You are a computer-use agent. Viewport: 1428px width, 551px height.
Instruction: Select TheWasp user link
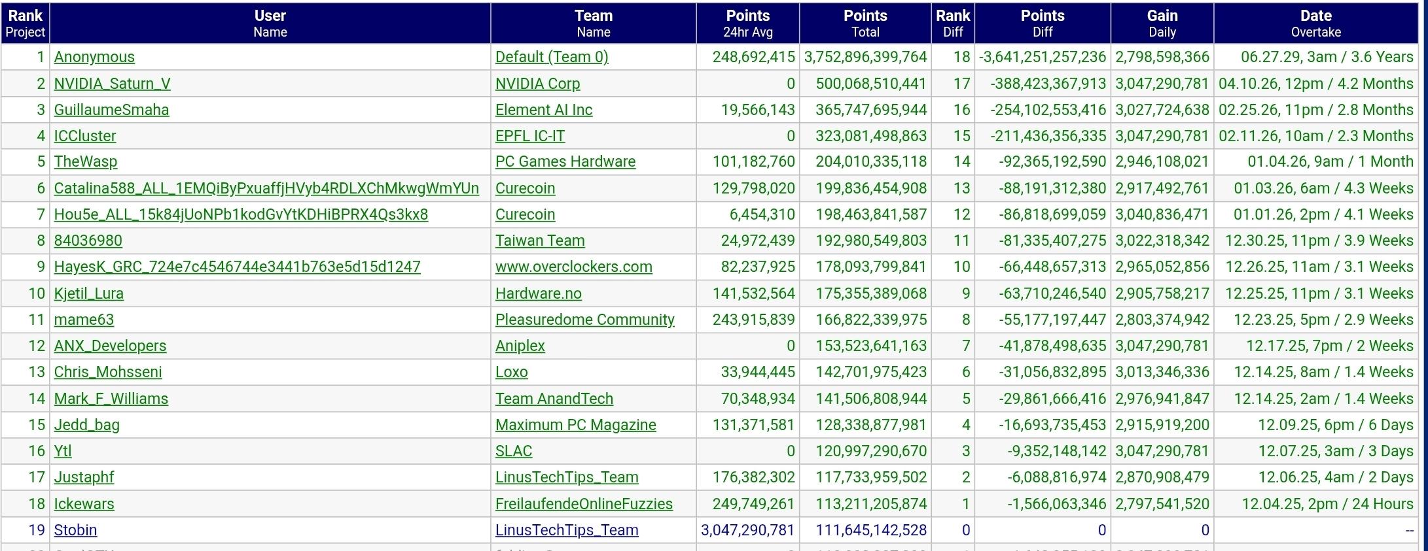pos(86,161)
